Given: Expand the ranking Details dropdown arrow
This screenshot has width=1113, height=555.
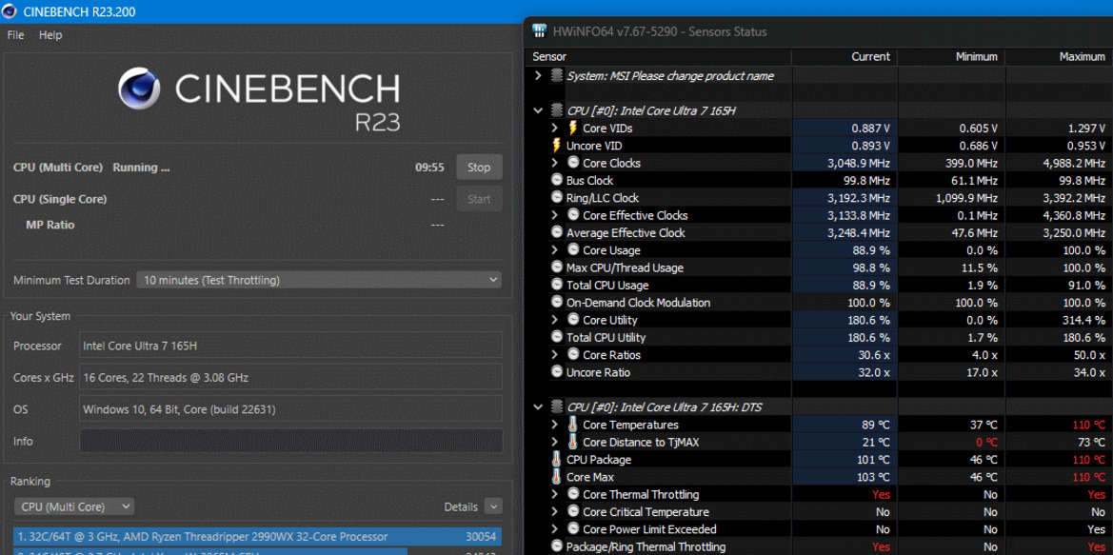Looking at the screenshot, I should 493,506.
